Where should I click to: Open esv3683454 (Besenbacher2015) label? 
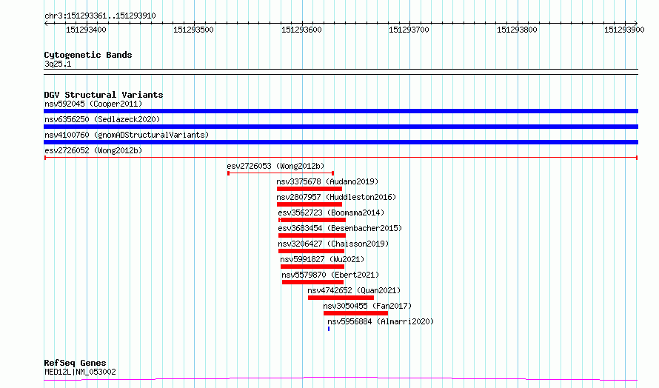tap(340, 228)
